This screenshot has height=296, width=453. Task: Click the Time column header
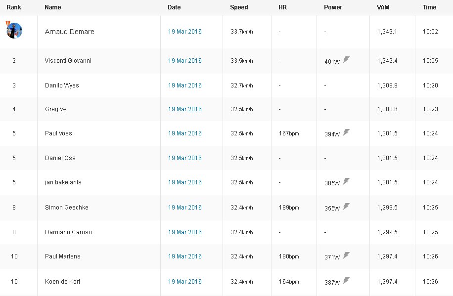tap(429, 7)
